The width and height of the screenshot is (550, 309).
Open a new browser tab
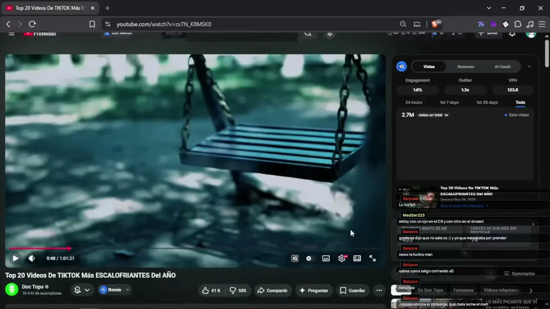coord(107,8)
